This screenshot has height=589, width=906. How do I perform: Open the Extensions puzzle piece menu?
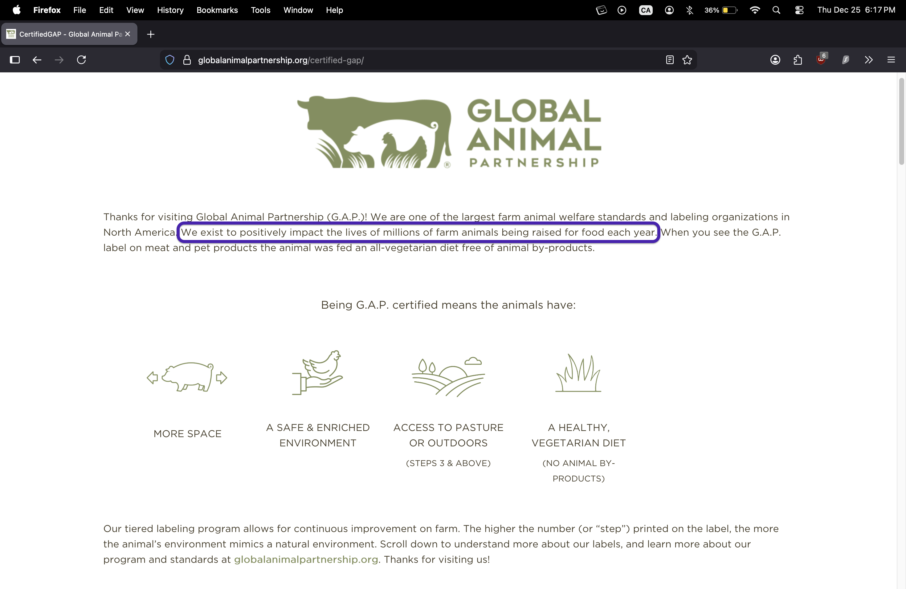pos(798,60)
